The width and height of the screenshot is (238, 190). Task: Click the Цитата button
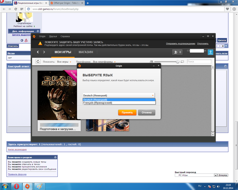(x=222, y=40)
